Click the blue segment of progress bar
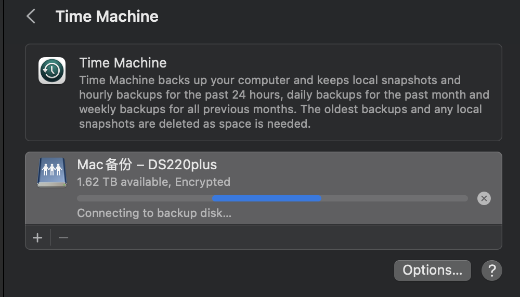The height and width of the screenshot is (297, 520). (266, 198)
